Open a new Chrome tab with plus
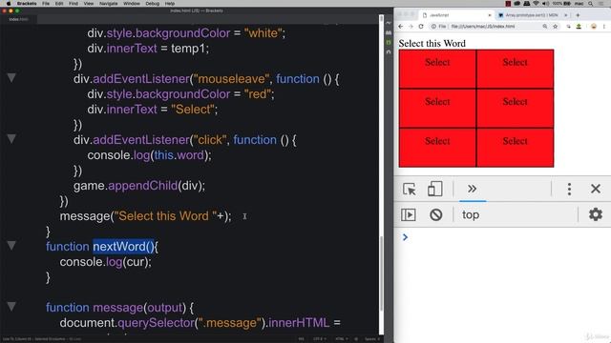The height and width of the screenshot is (343, 611). pyautogui.click(x=578, y=15)
